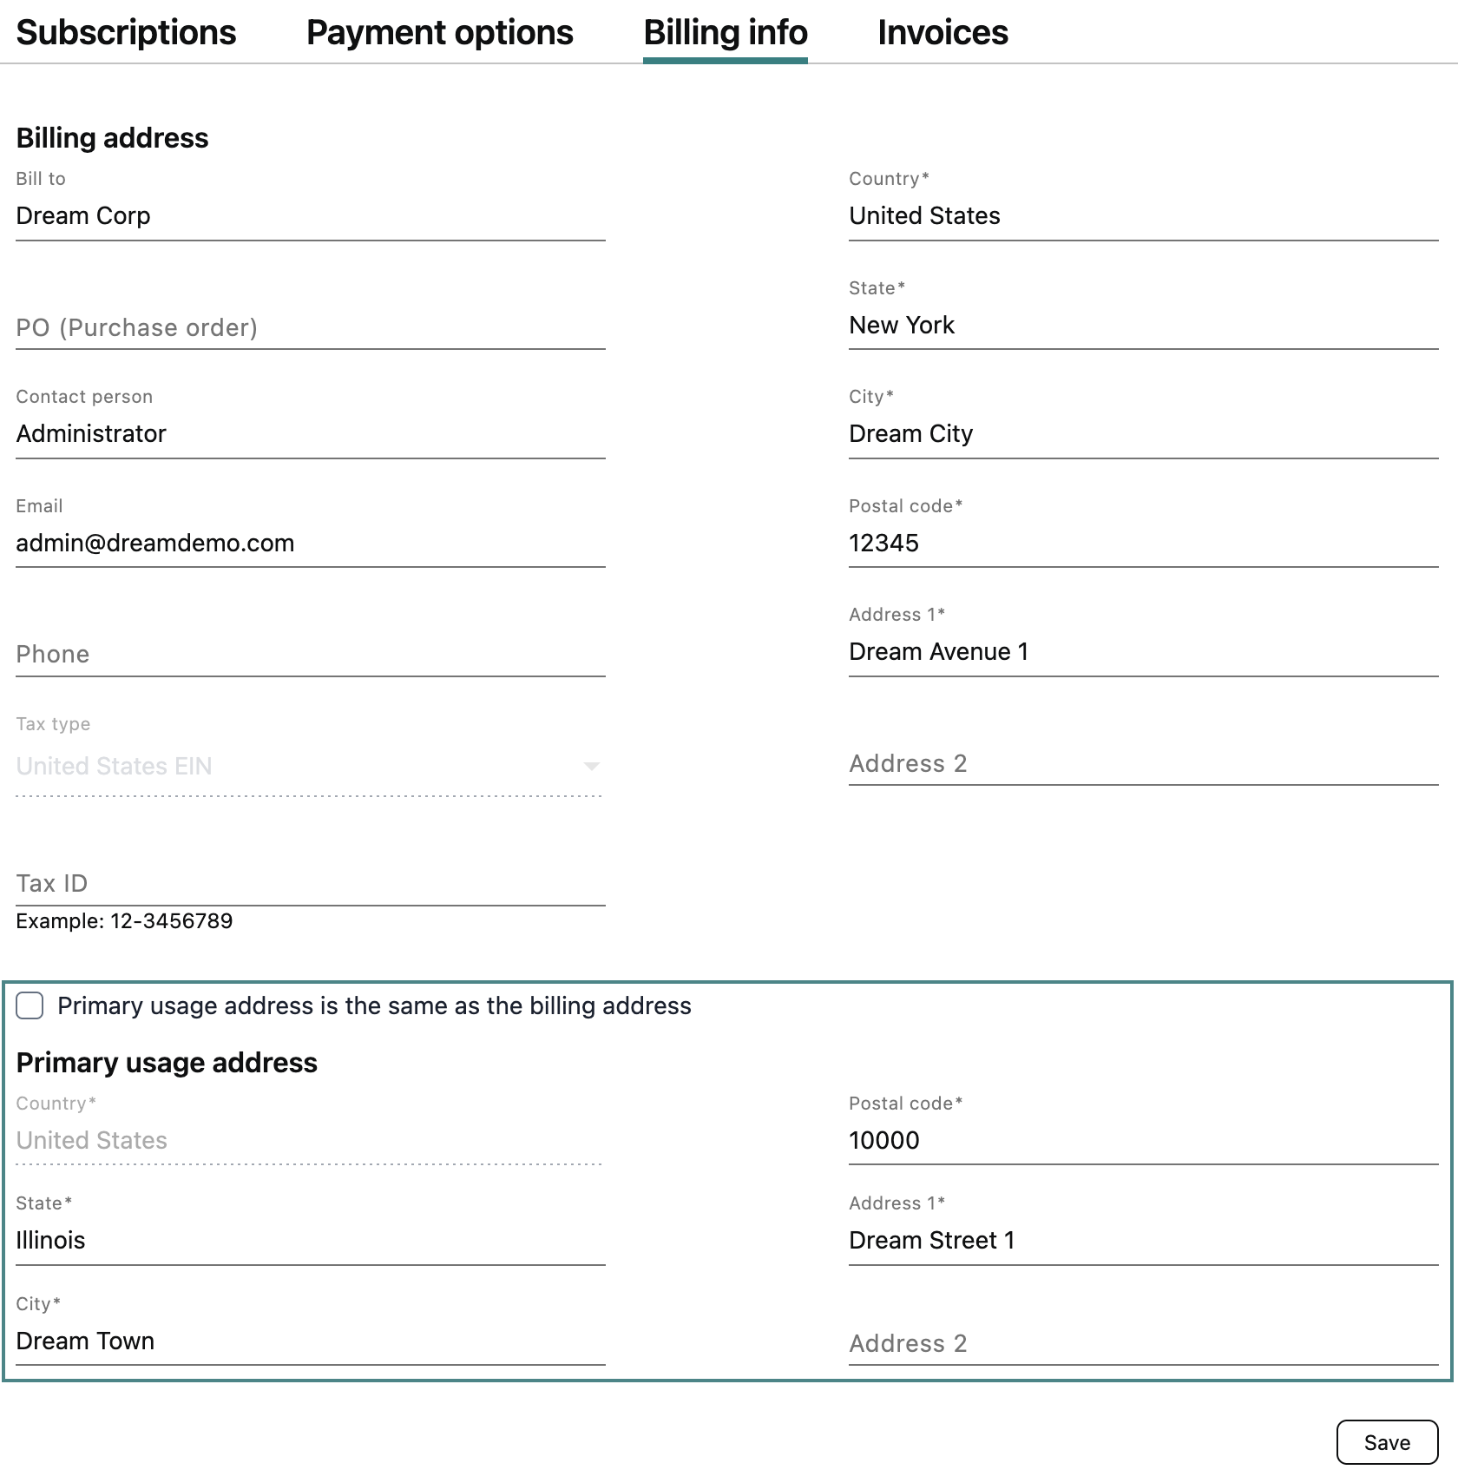Image resolution: width=1458 pixels, height=1483 pixels.
Task: Edit the Contact person field
Action: point(310,434)
